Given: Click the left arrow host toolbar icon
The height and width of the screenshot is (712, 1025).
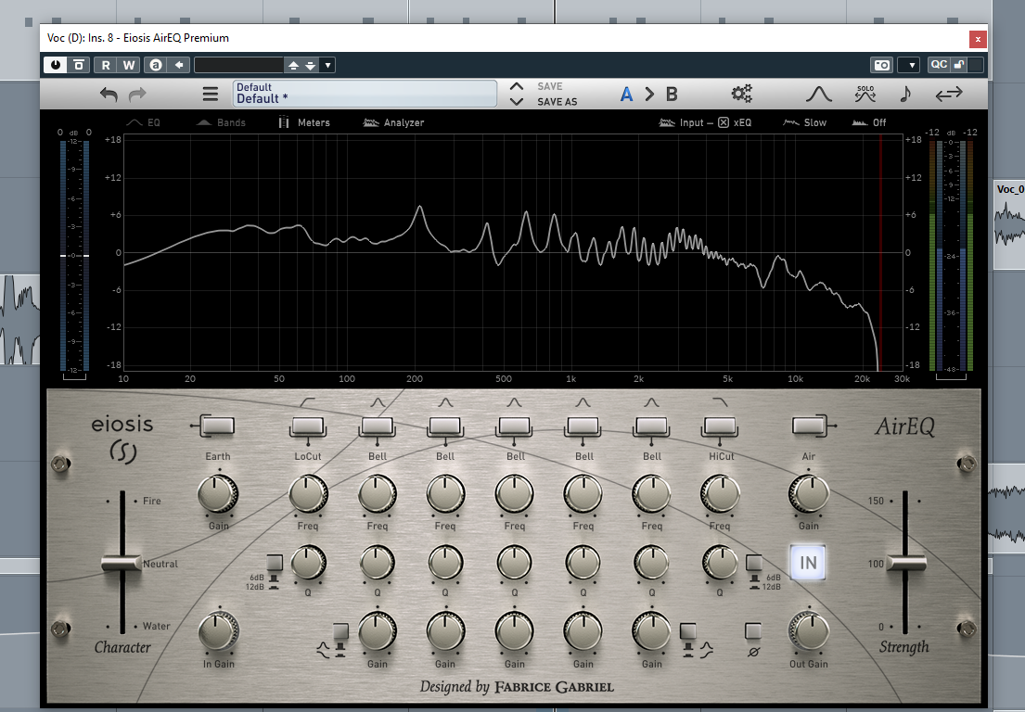Looking at the screenshot, I should point(178,65).
